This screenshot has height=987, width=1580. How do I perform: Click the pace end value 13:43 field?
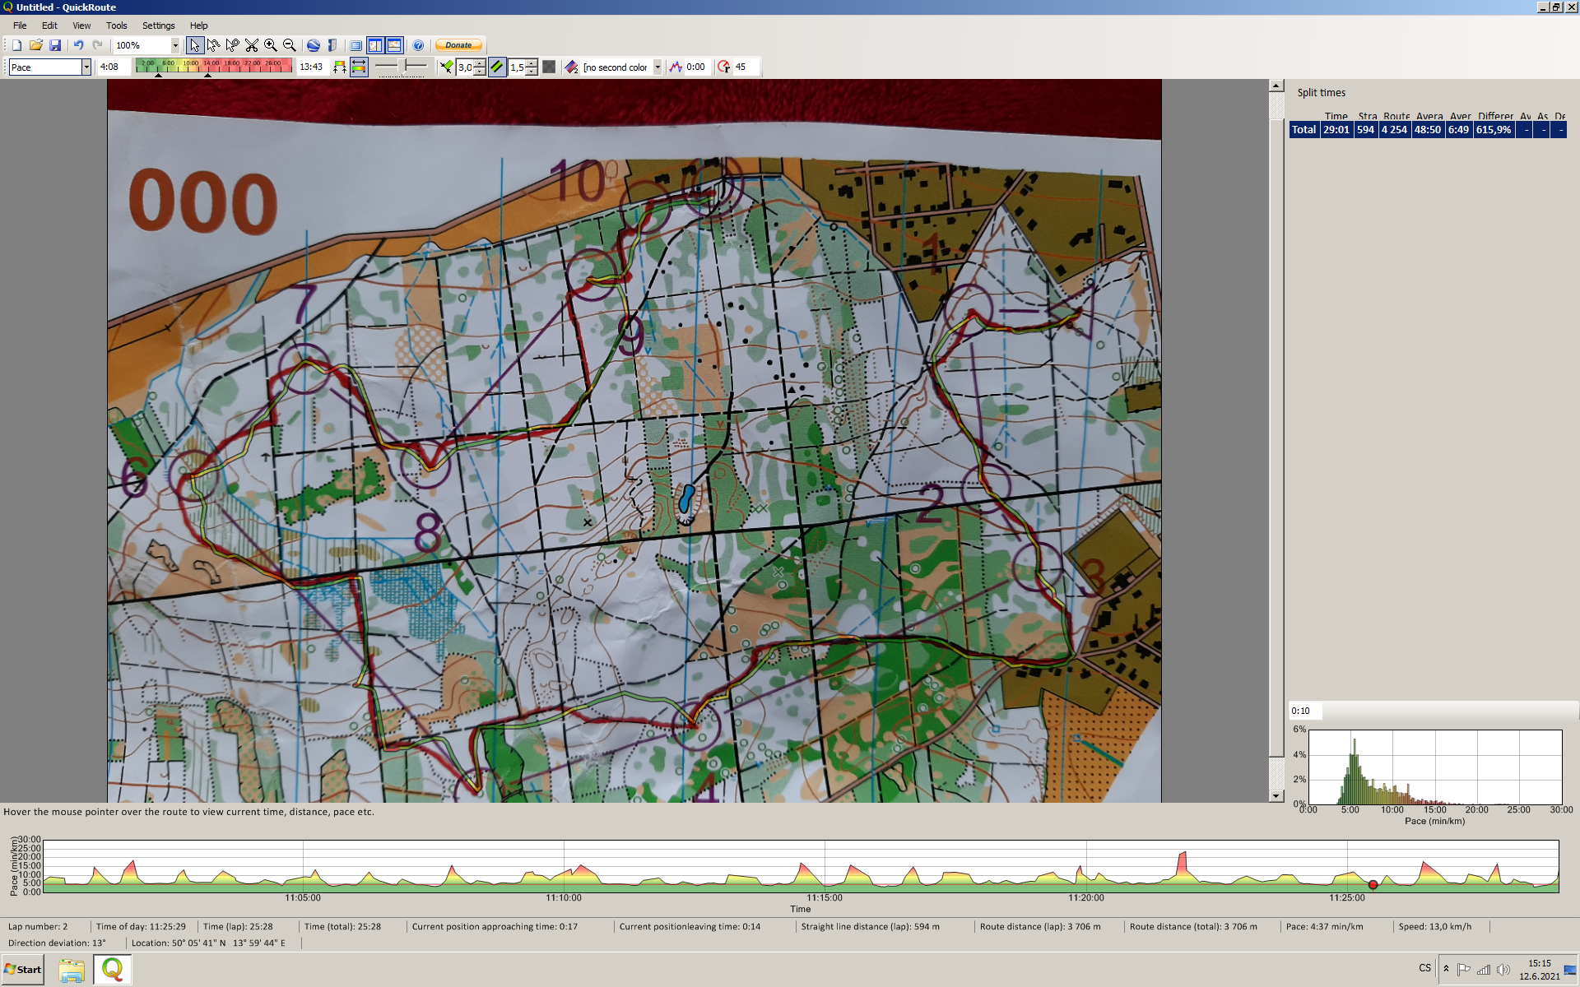click(x=312, y=67)
